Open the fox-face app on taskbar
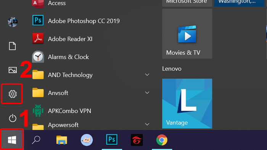The width and height of the screenshot is (267, 150). click(87, 140)
